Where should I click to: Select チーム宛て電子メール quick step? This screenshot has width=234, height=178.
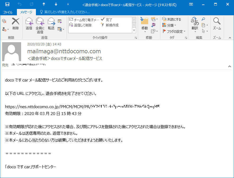pos(84,20)
